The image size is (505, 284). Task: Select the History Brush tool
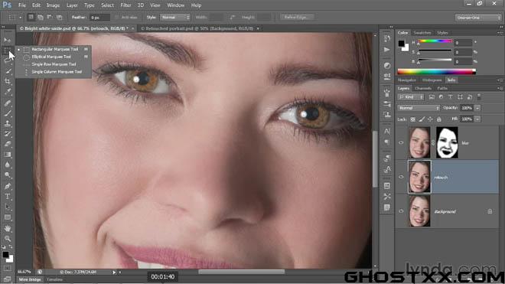tap(8, 134)
